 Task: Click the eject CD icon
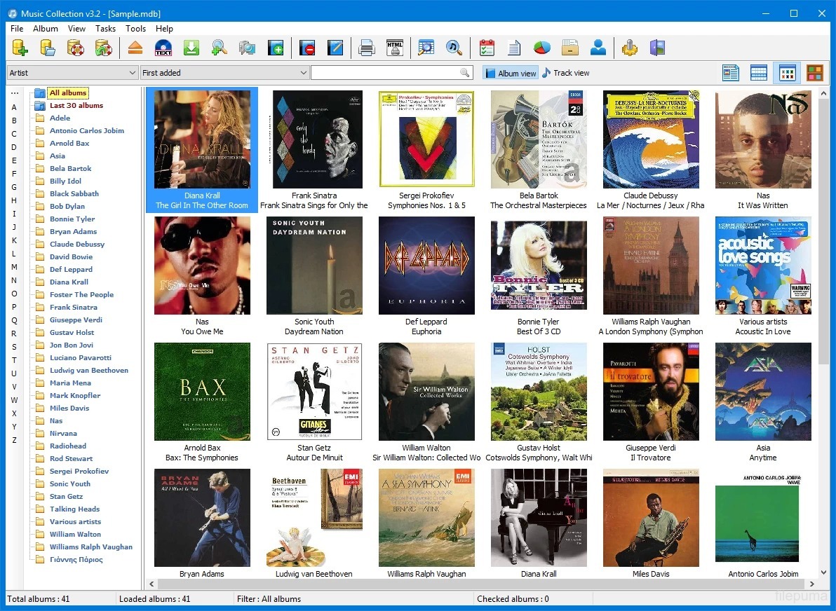135,48
